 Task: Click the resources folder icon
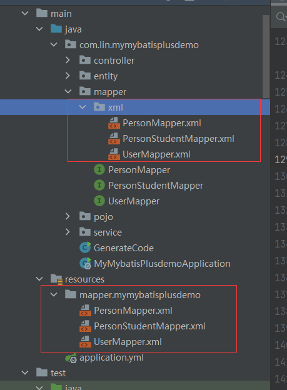pyautogui.click(x=56, y=279)
